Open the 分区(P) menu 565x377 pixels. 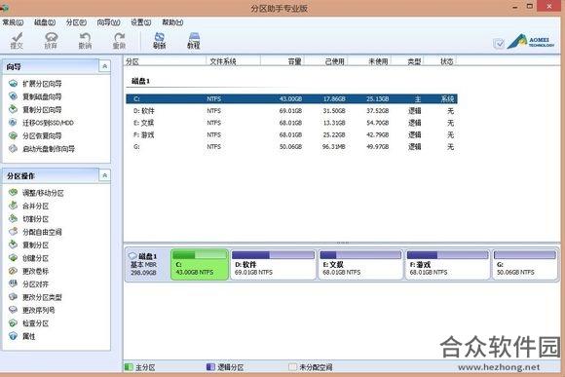click(x=76, y=22)
